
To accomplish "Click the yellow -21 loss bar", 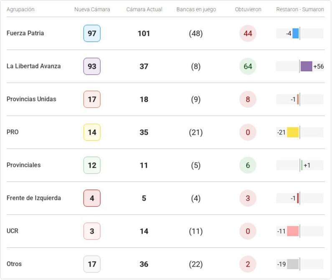I will pos(293,132).
